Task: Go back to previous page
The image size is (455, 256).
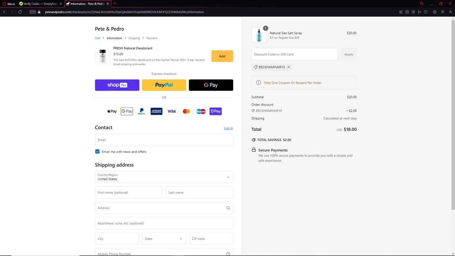Action: (4, 12)
